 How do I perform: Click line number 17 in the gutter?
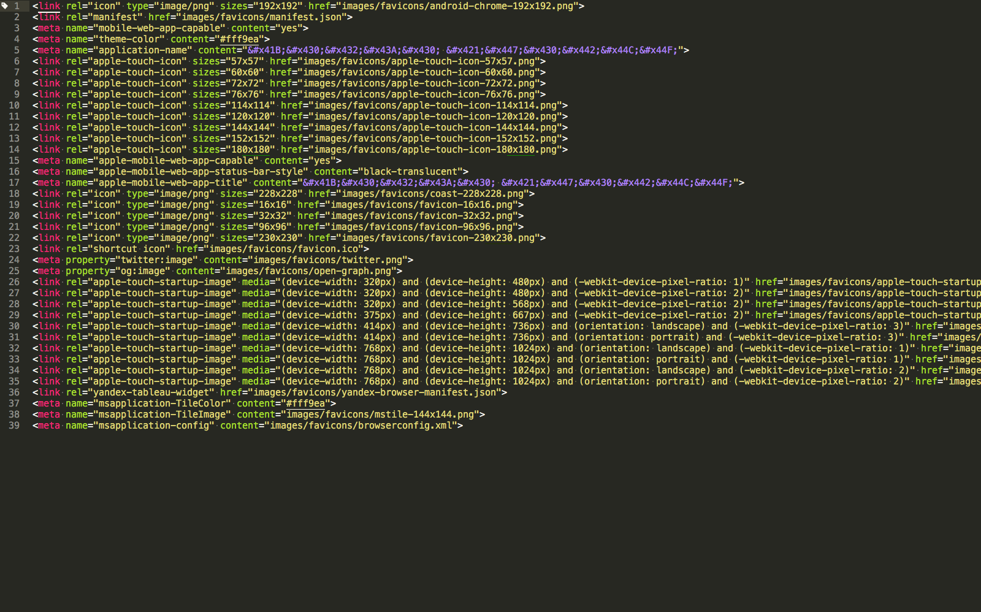pyautogui.click(x=14, y=183)
